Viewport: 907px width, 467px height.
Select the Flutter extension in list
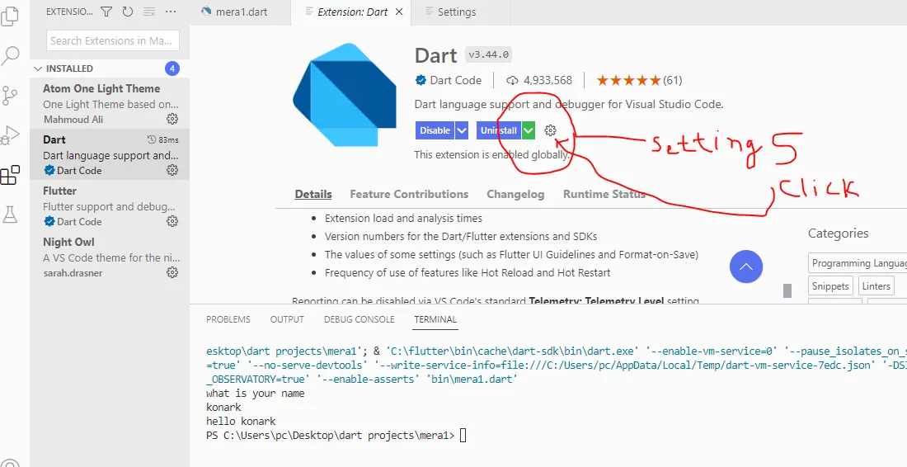[x=110, y=205]
